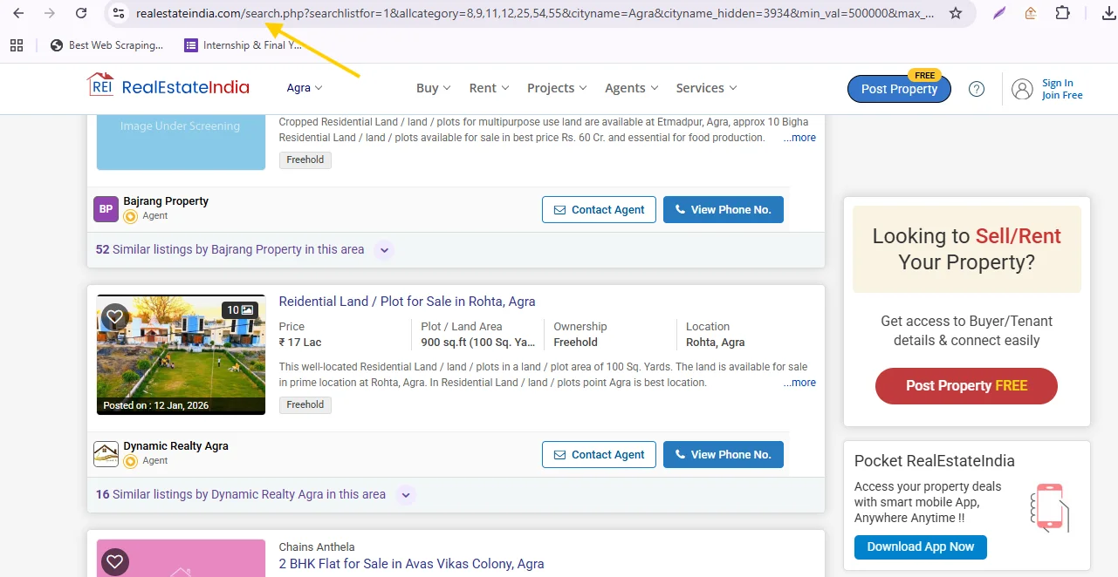
Task: Expand 16 similar listings by Dynamic Realty Agra
Action: [405, 494]
